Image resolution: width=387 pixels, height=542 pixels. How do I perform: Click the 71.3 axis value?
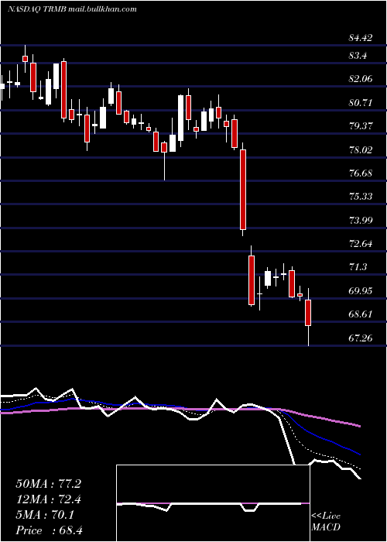pyautogui.click(x=358, y=267)
